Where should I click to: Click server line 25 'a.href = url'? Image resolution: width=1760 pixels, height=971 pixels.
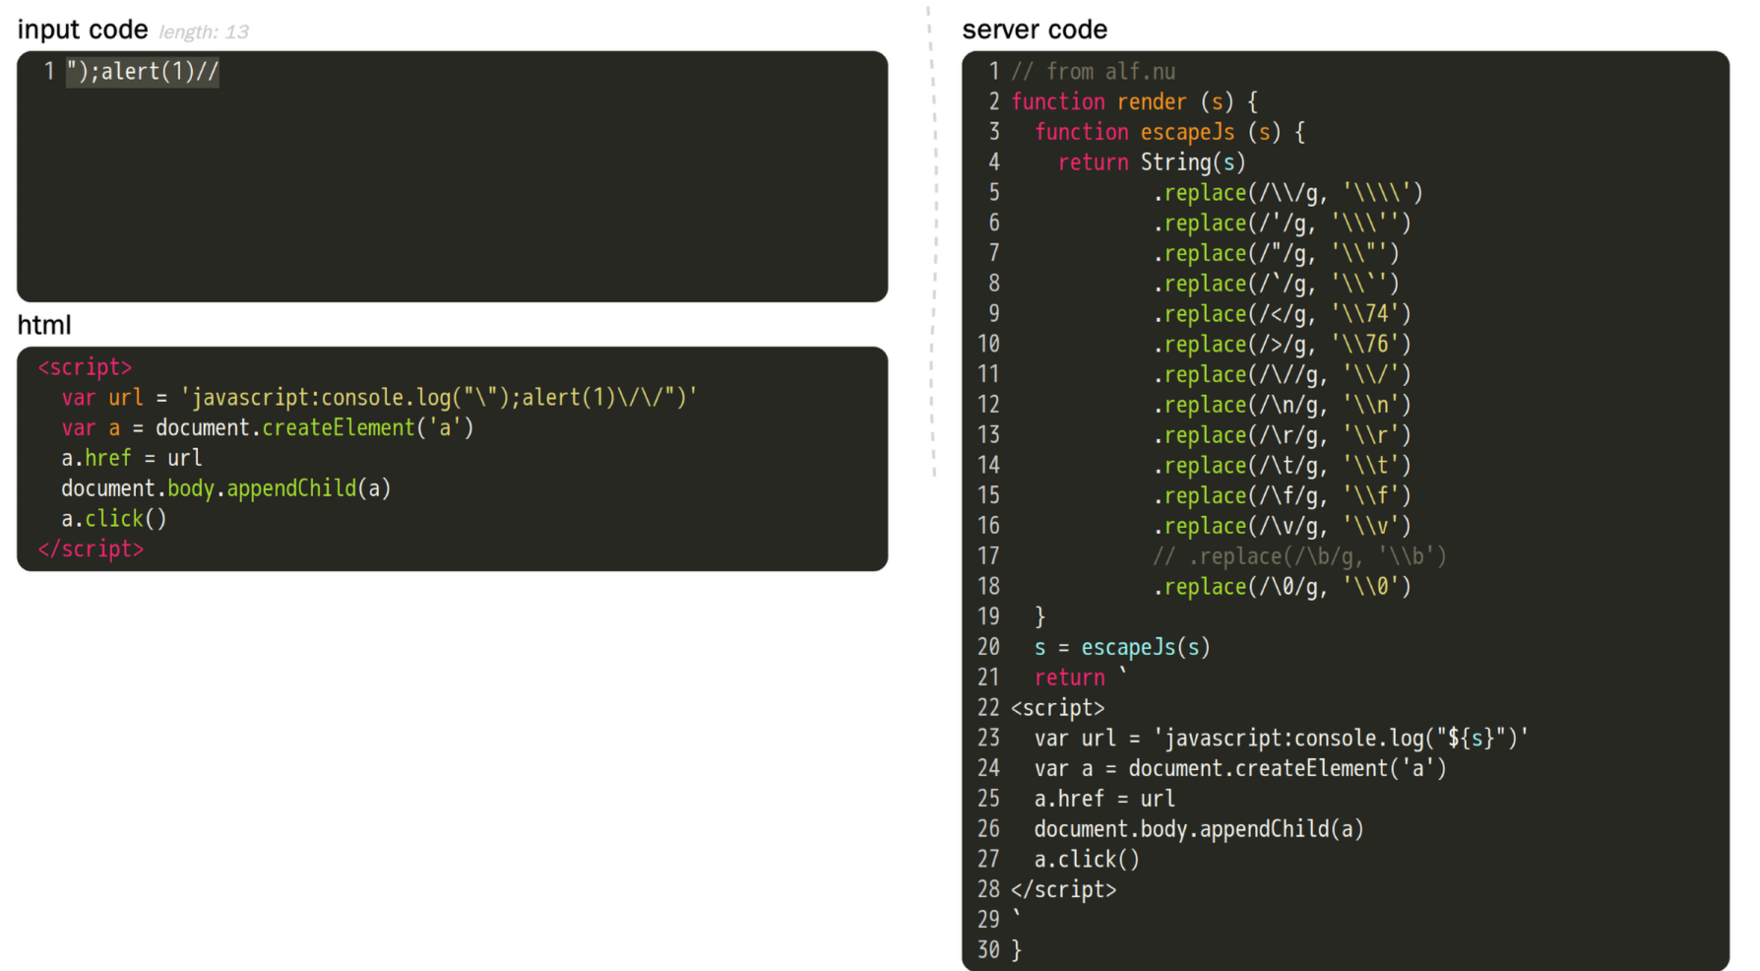point(1104,800)
